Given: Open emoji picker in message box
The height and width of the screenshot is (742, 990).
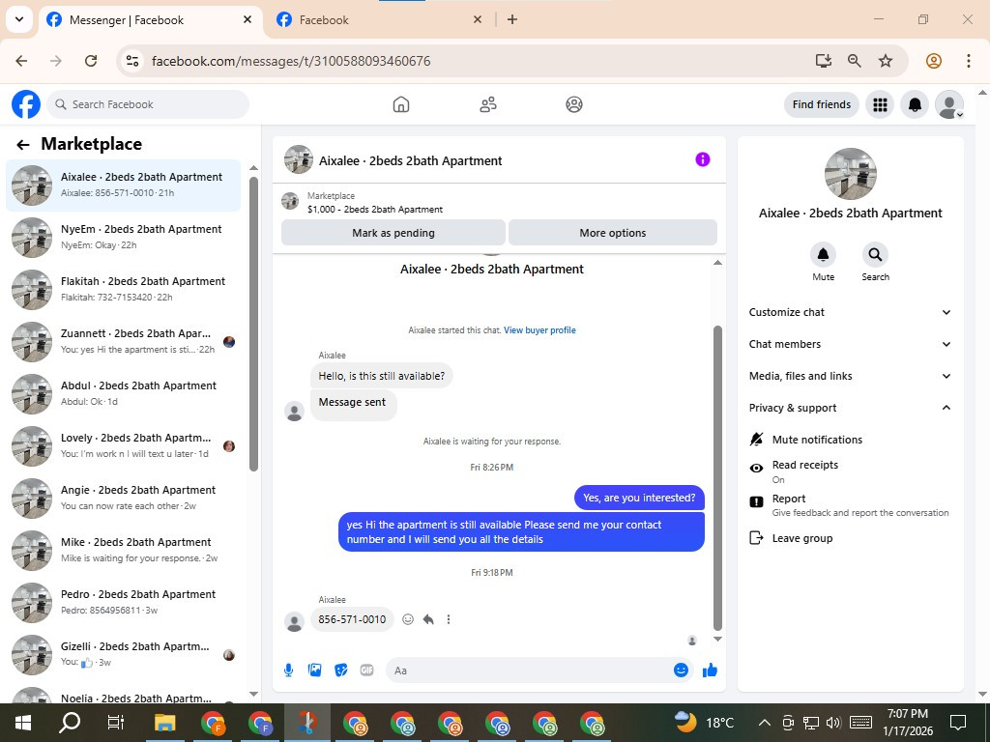Looking at the screenshot, I should click(681, 671).
